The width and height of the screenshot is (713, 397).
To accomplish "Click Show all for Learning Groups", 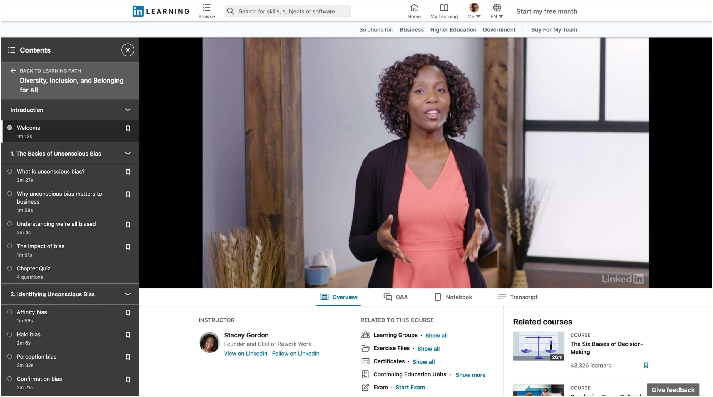I will [x=435, y=336].
